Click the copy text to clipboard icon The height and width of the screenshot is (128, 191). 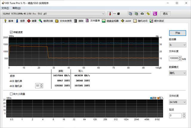[x=130, y=14]
